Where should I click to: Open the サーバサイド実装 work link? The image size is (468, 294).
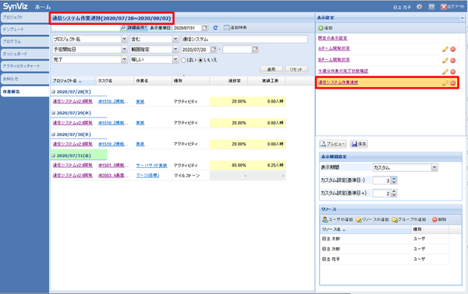pyautogui.click(x=151, y=166)
